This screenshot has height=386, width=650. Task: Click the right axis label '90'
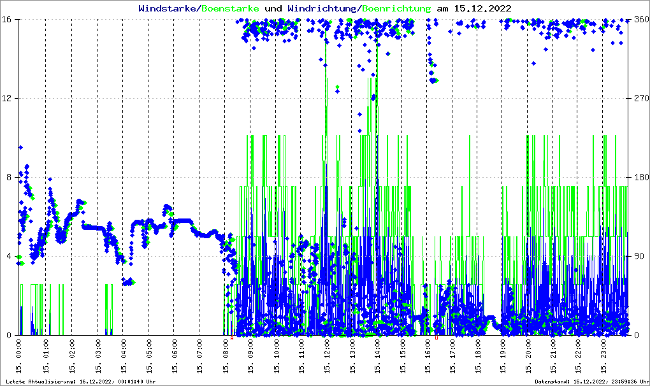(x=639, y=256)
